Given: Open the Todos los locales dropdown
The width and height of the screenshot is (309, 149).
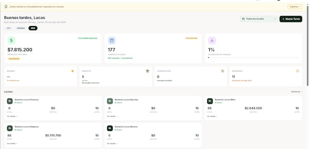Looking at the screenshot, I should tap(259, 19).
